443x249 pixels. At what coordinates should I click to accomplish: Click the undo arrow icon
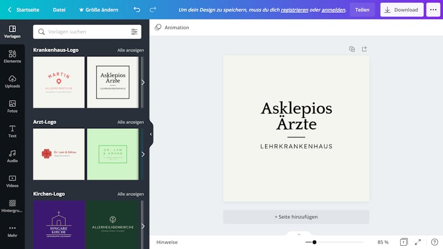137,9
